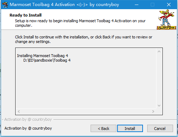Viewport: 178px width, 137px height.
Task: Click the scroll left arrow in summary box
Action: (x=19, y=111)
